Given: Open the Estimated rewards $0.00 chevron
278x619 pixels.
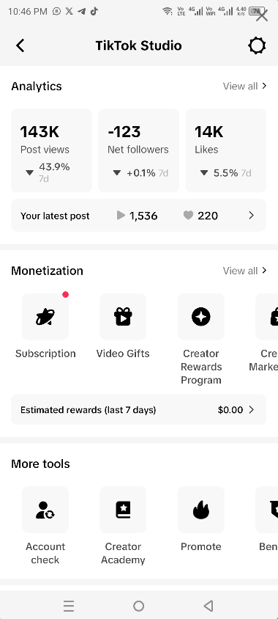Looking at the screenshot, I should pos(252,410).
